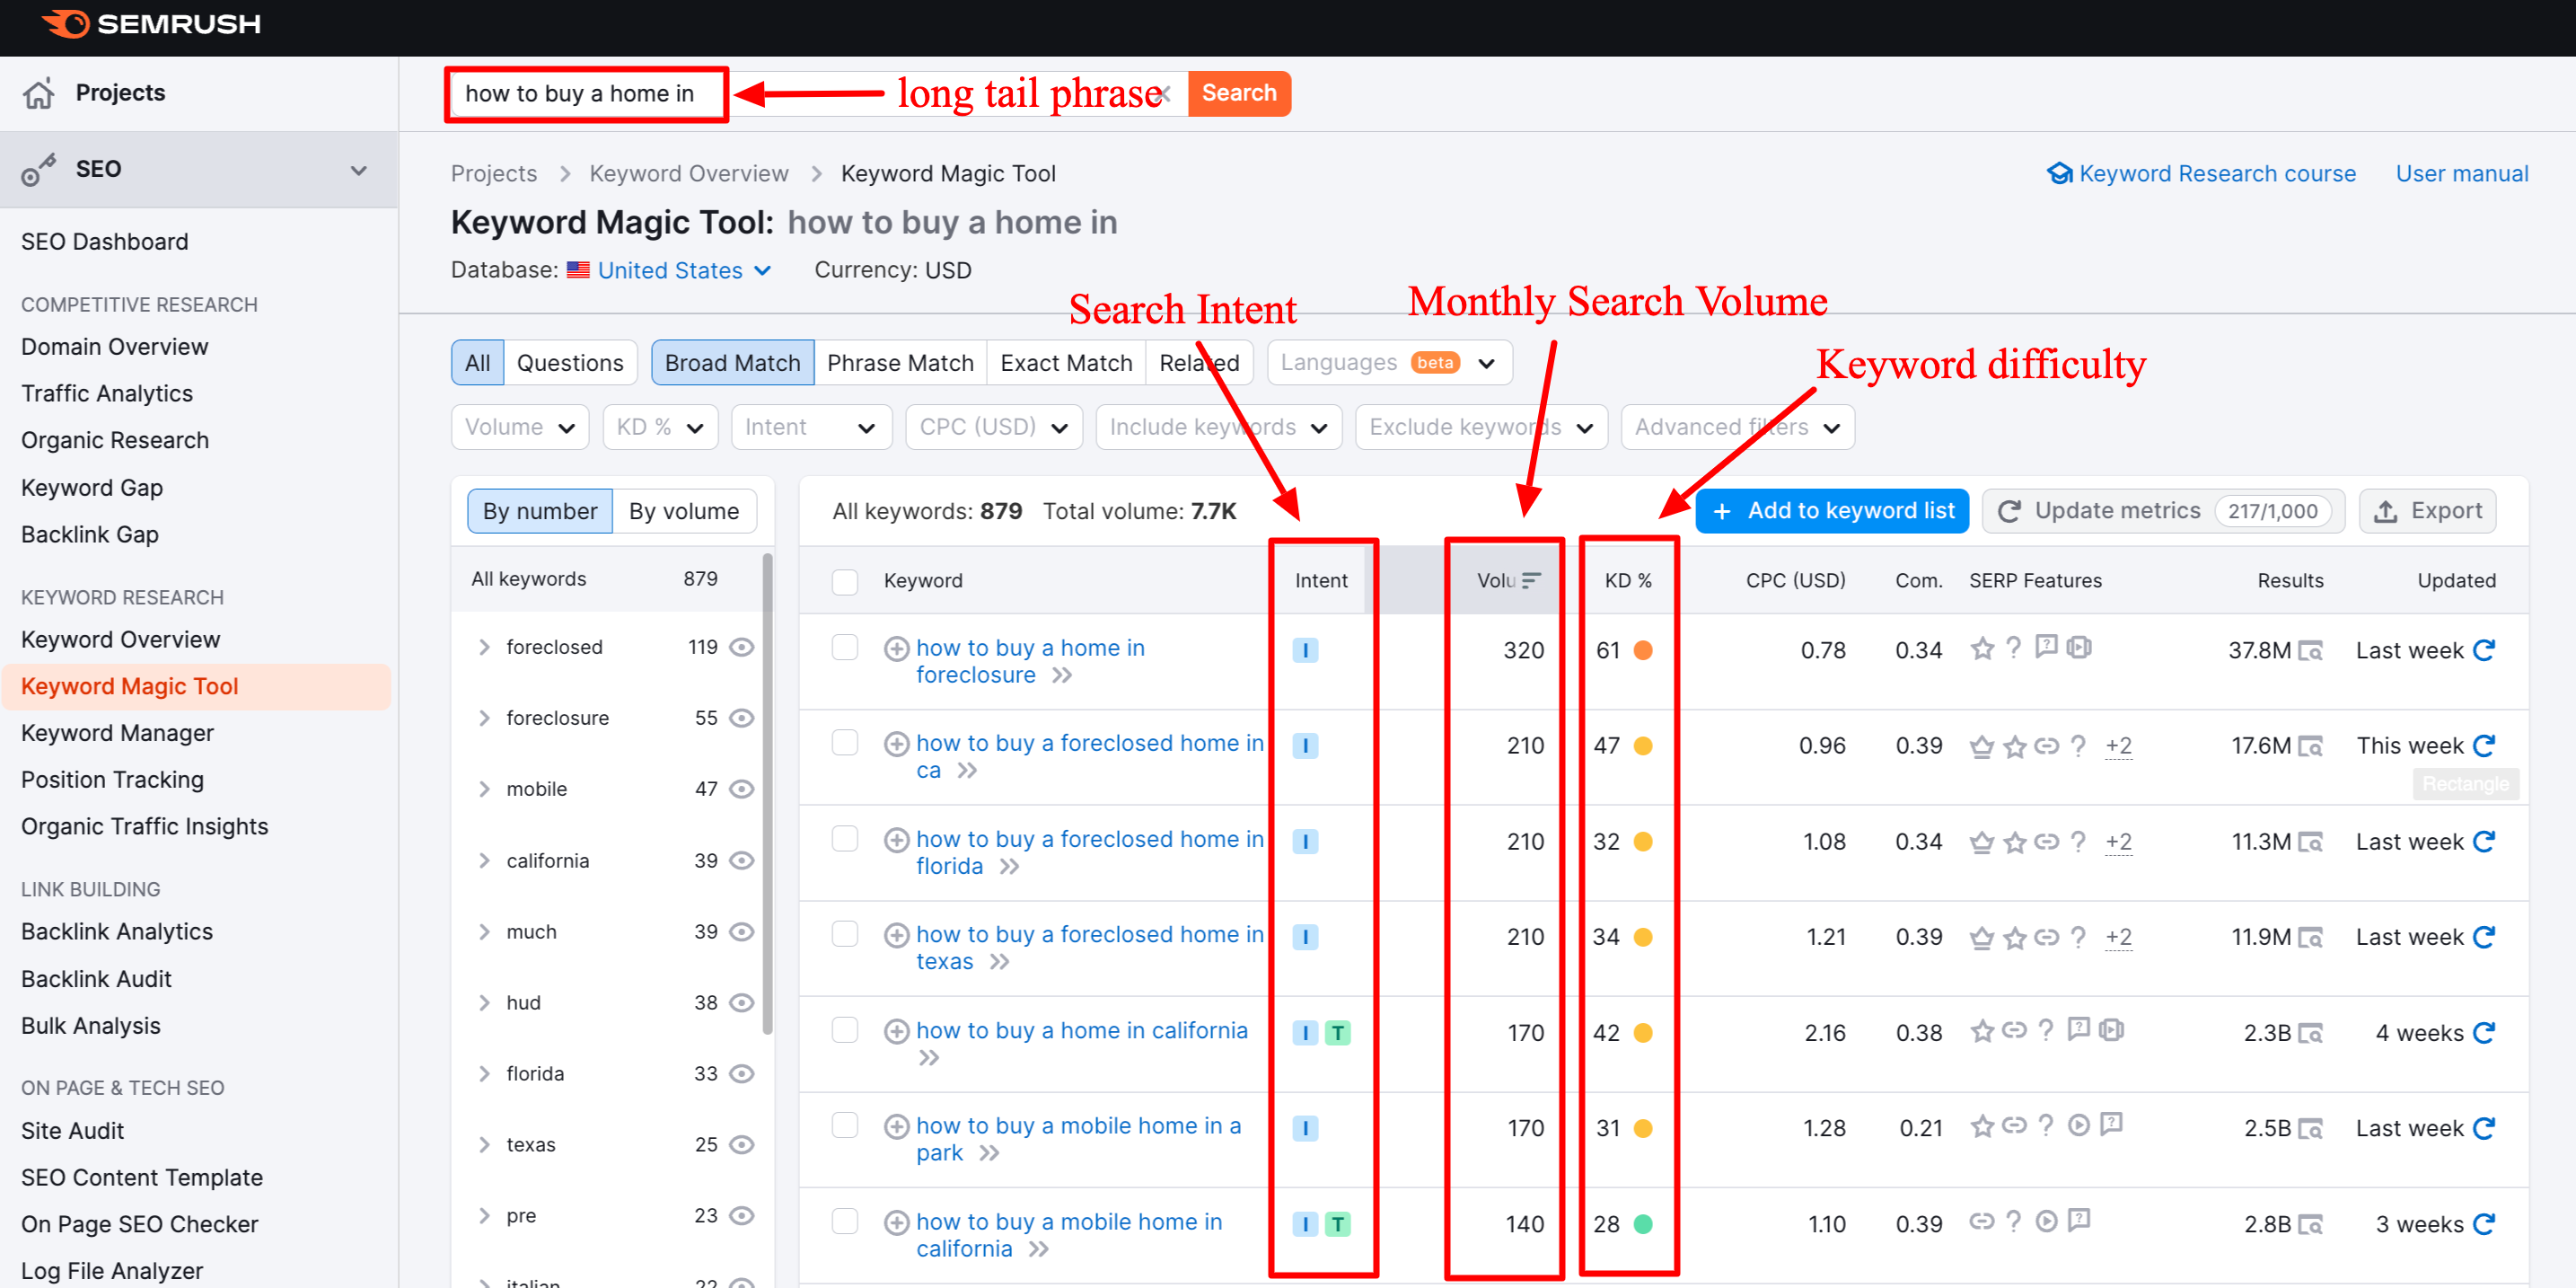Viewport: 2576px width, 1288px height.
Task: Click the keyword search input field
Action: 818,94
